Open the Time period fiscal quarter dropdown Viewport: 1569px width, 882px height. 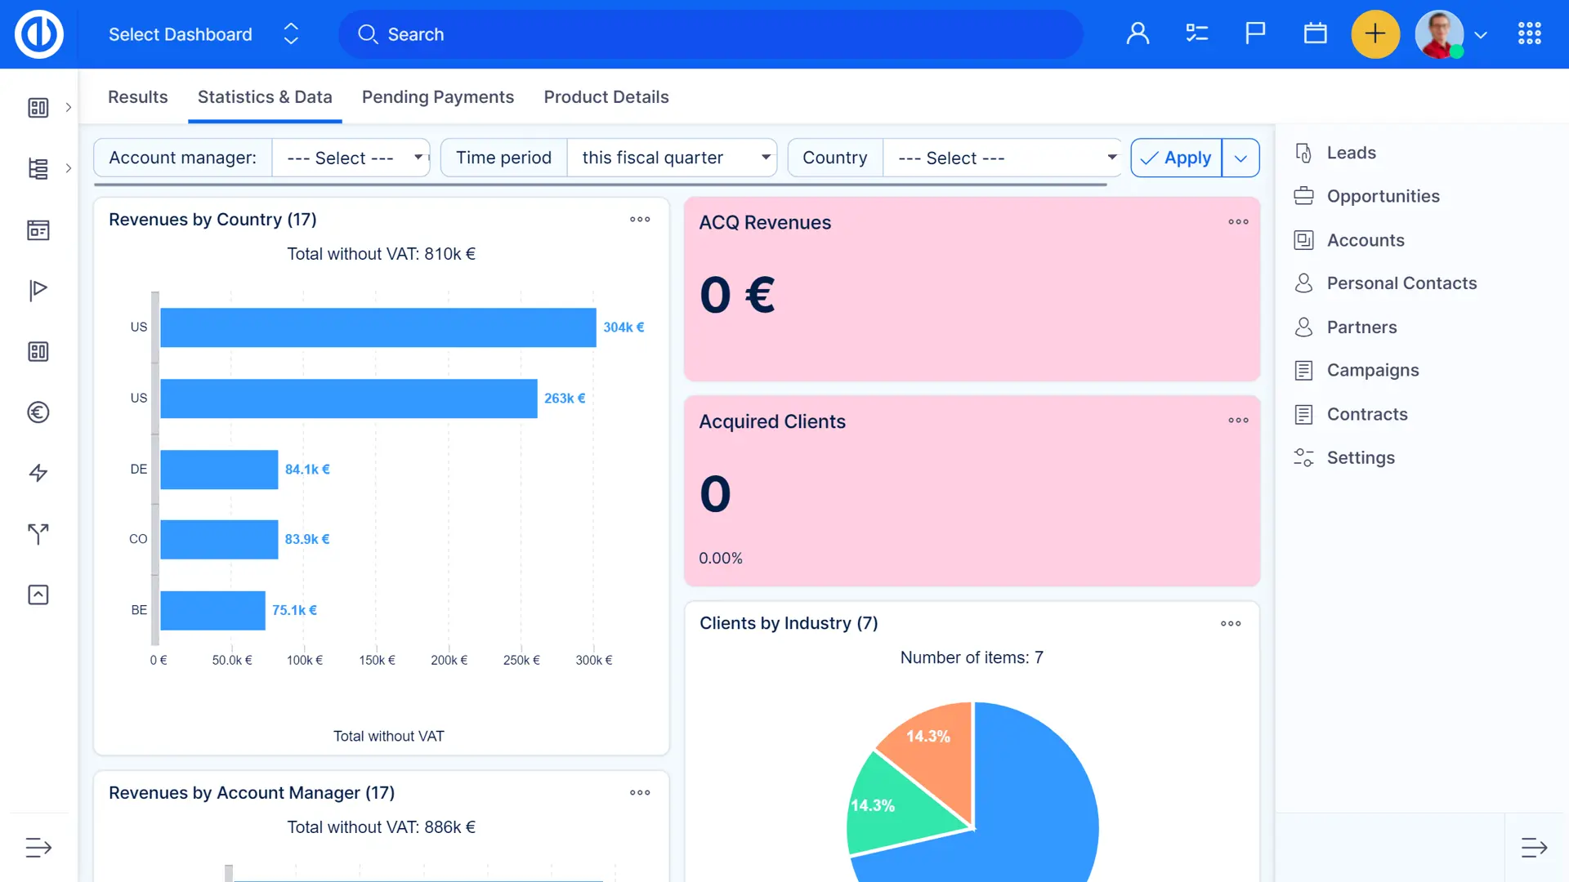[672, 158]
